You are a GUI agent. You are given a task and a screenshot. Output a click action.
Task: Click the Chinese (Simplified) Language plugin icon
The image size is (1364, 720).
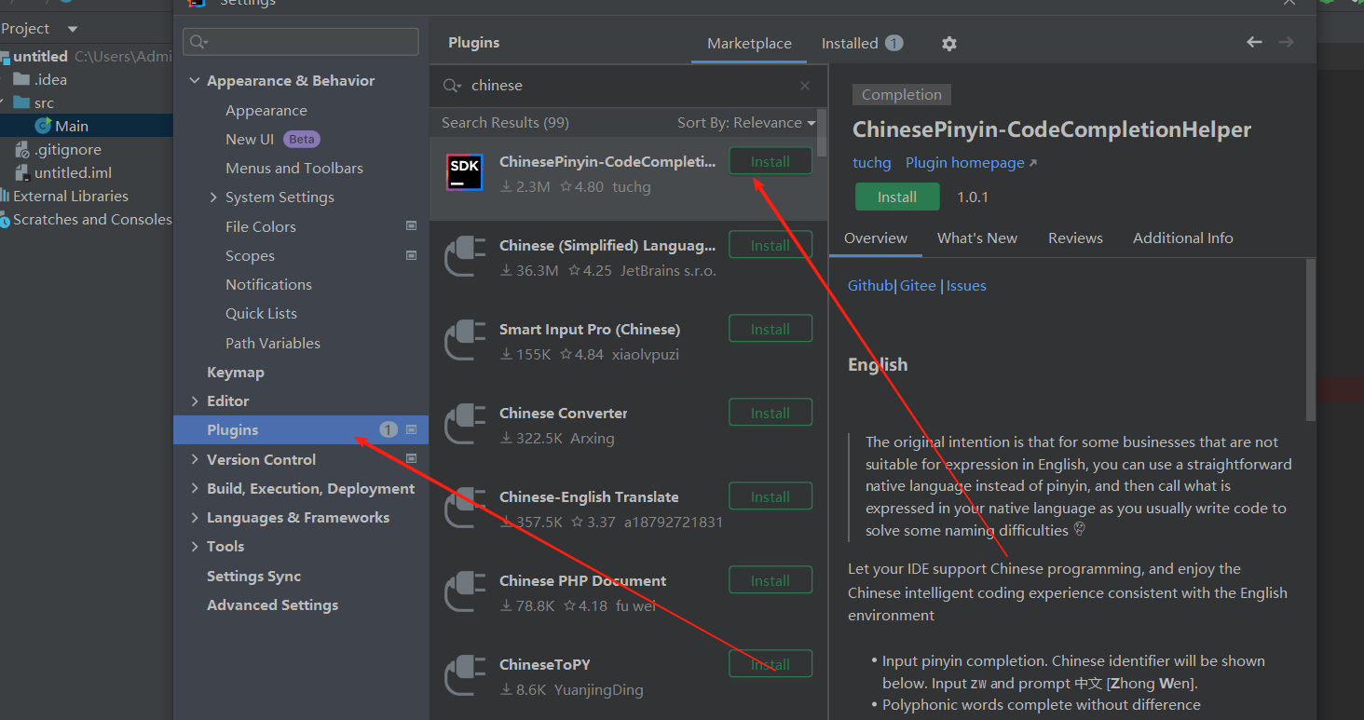(x=464, y=256)
